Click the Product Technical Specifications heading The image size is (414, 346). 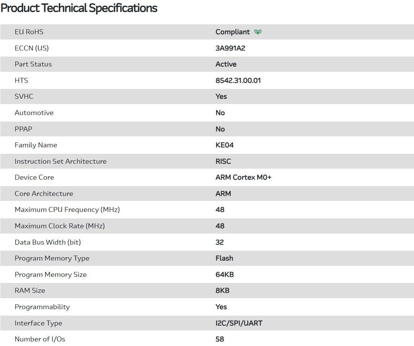[79, 8]
